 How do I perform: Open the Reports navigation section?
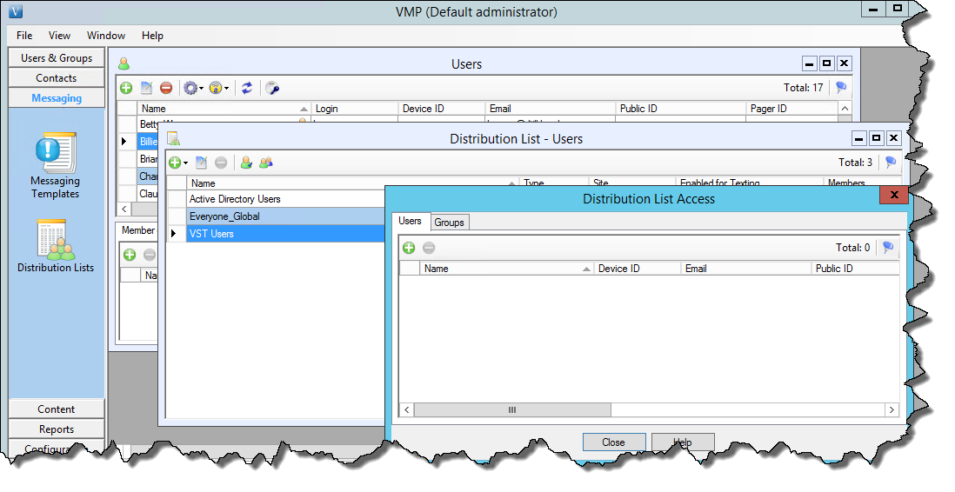57,429
